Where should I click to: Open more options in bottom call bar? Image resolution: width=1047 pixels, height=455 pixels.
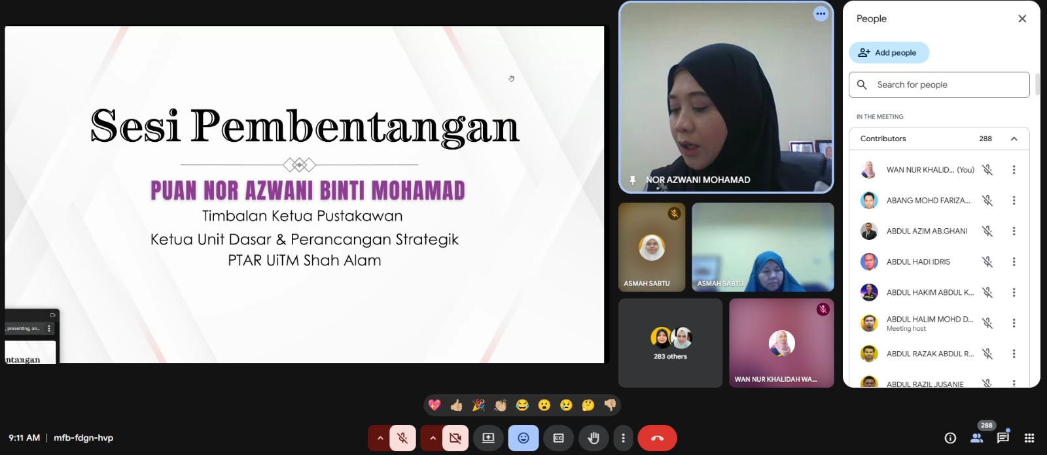(x=623, y=438)
